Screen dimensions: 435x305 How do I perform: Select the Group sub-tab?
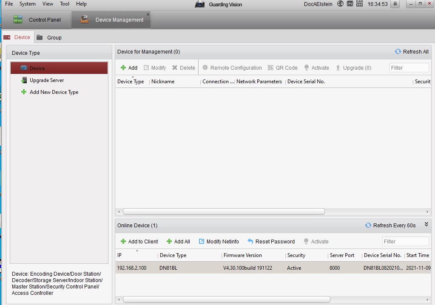pyautogui.click(x=49, y=37)
